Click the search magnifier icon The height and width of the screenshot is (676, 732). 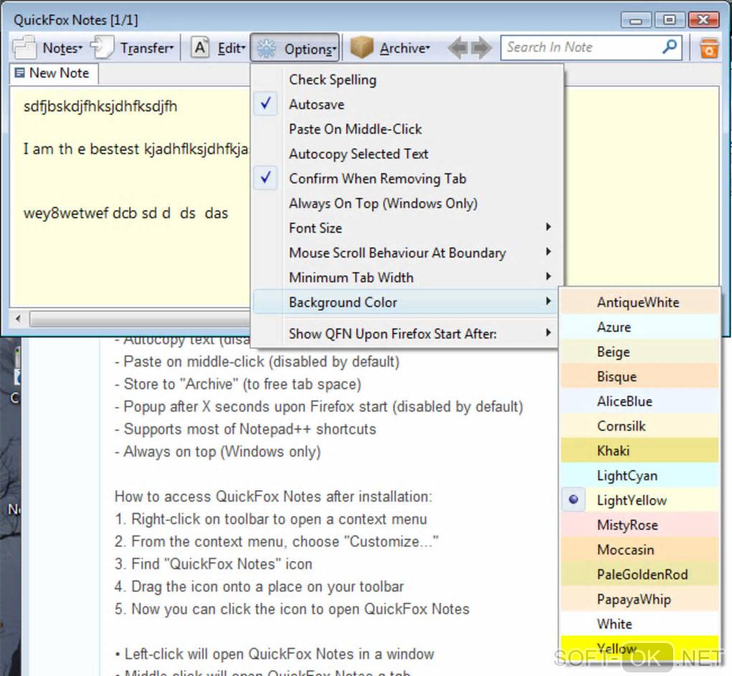click(670, 47)
